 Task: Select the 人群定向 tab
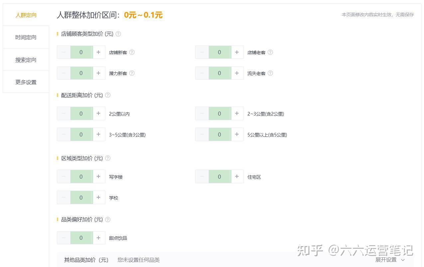pyautogui.click(x=26, y=15)
